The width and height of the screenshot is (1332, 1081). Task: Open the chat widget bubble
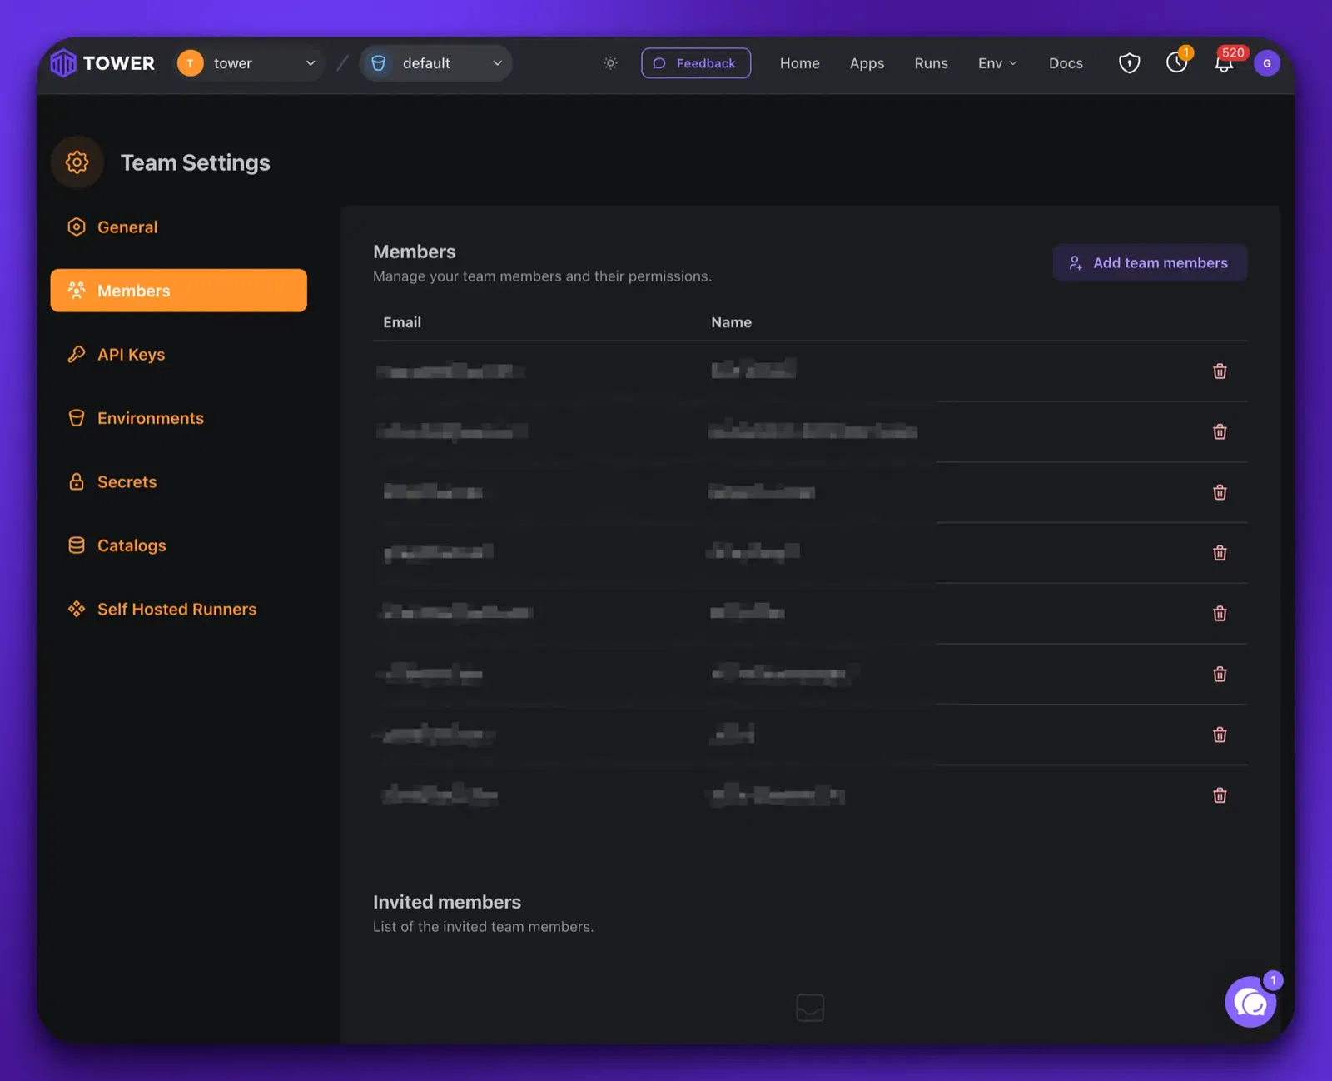[1250, 1004]
